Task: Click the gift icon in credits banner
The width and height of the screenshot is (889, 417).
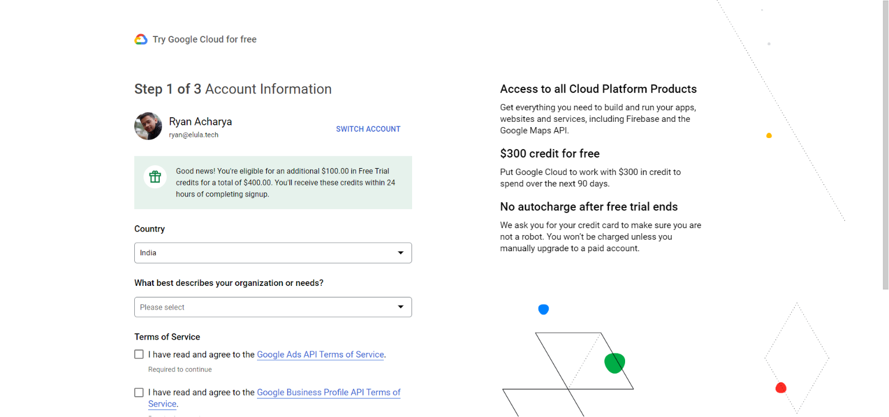Action: pos(155,177)
